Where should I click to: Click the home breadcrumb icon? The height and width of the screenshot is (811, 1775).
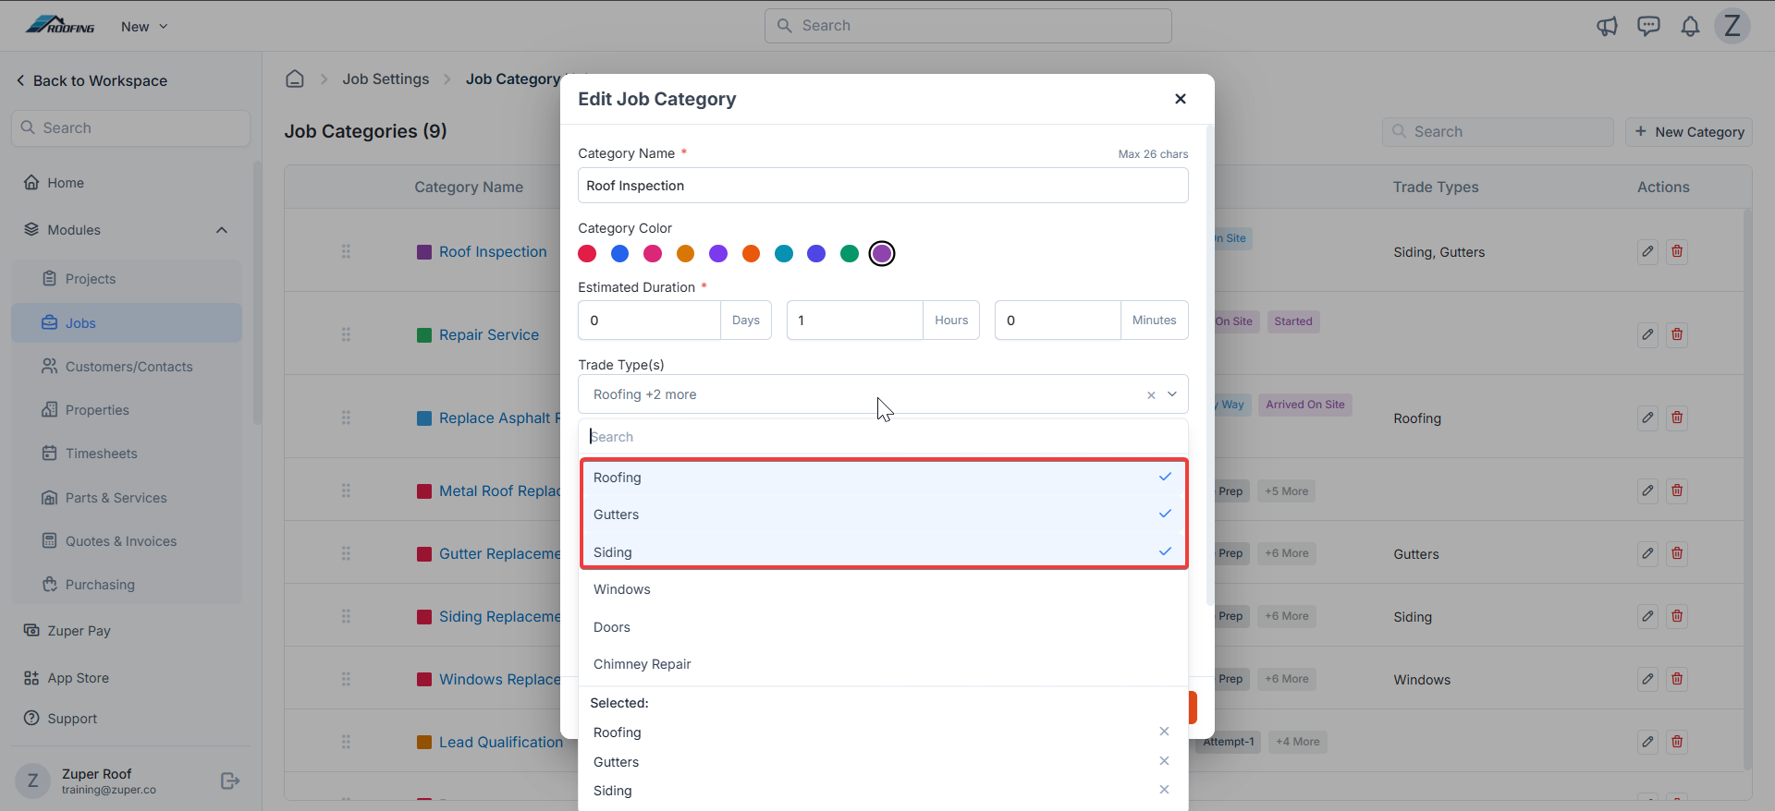[x=295, y=79]
